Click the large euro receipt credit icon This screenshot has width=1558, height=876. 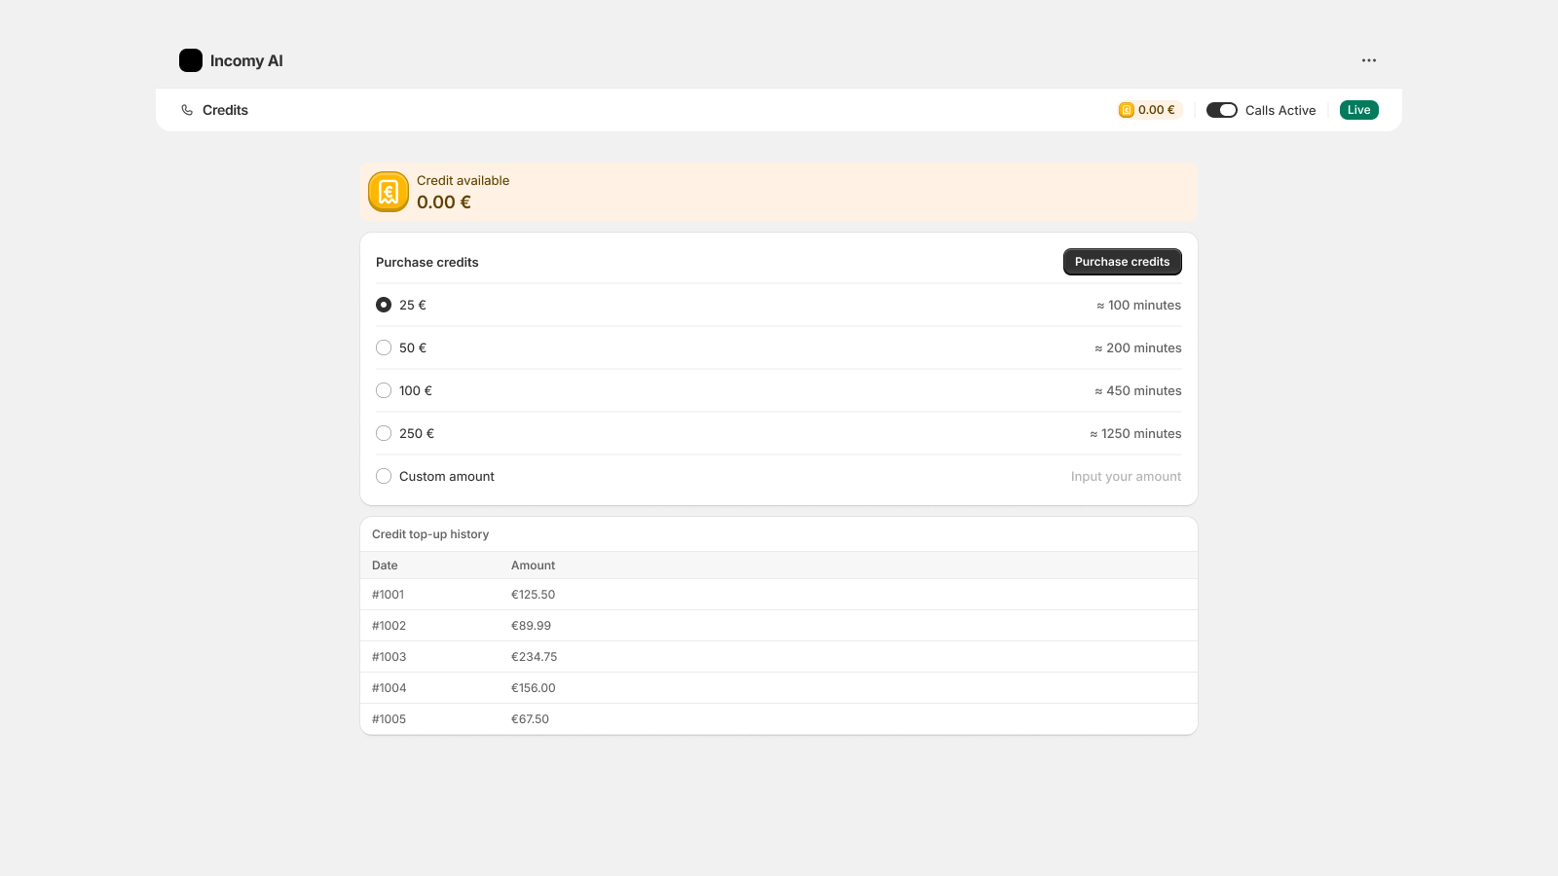point(389,192)
